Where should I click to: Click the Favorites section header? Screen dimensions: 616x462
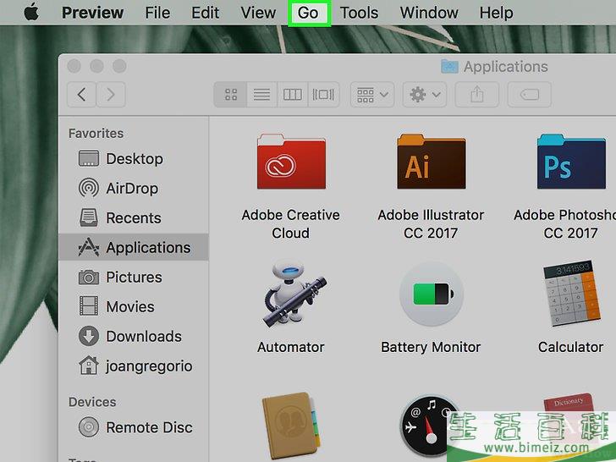click(96, 133)
